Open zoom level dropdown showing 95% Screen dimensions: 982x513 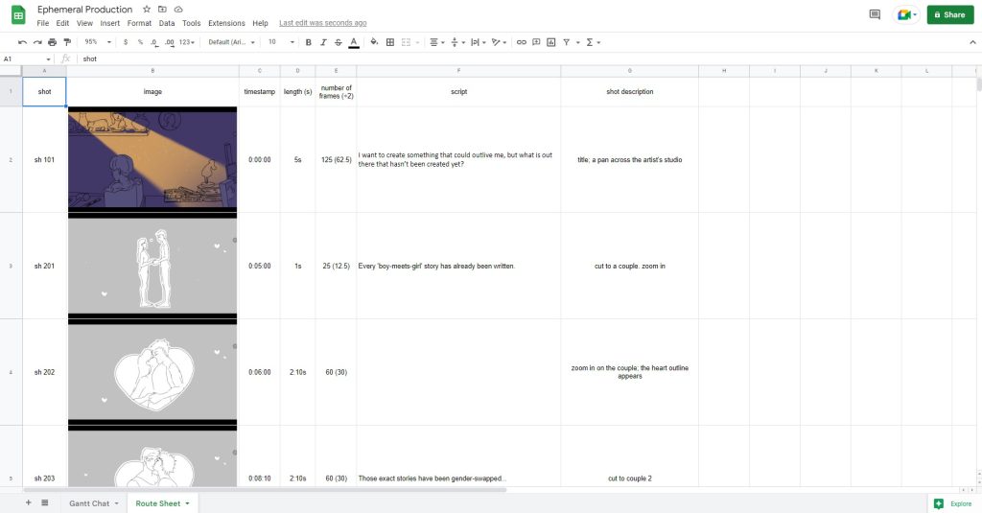pyautogui.click(x=98, y=42)
